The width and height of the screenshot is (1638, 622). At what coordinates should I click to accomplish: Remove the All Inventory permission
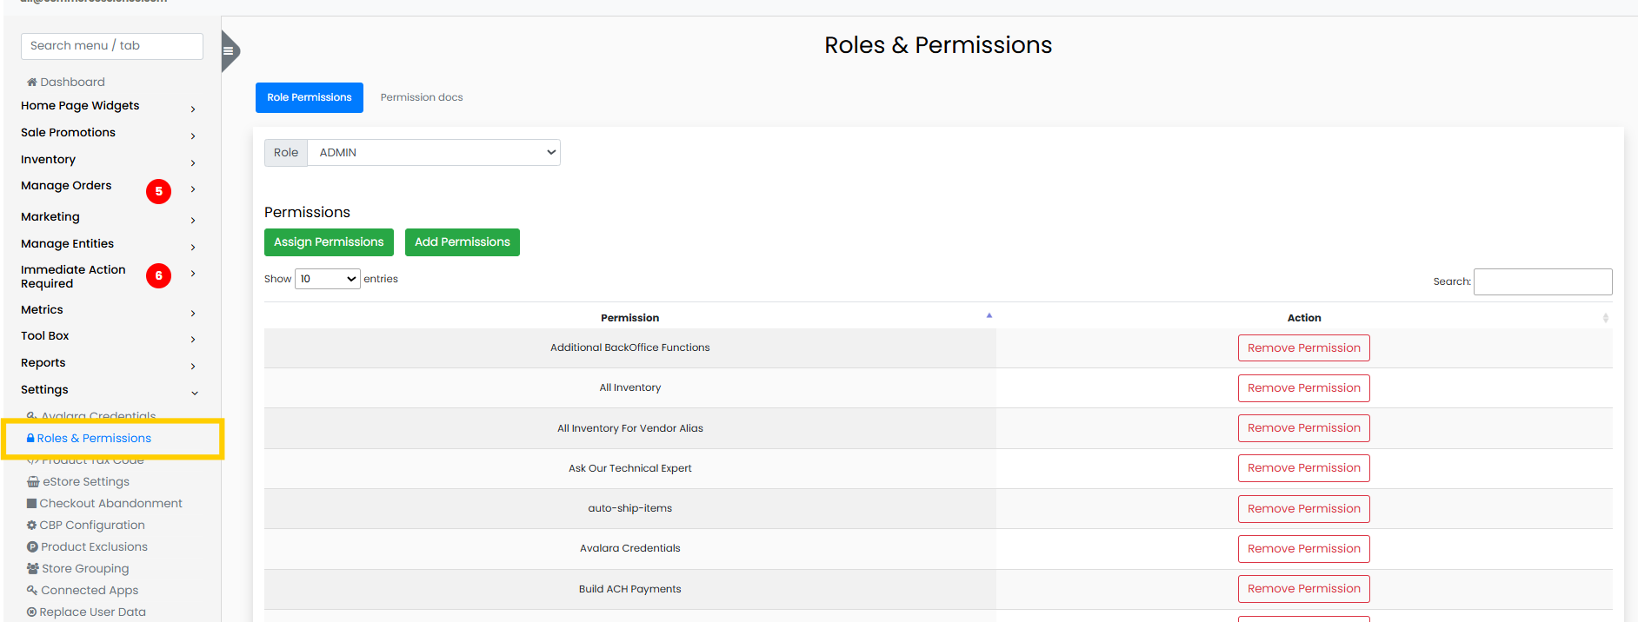[x=1303, y=388]
